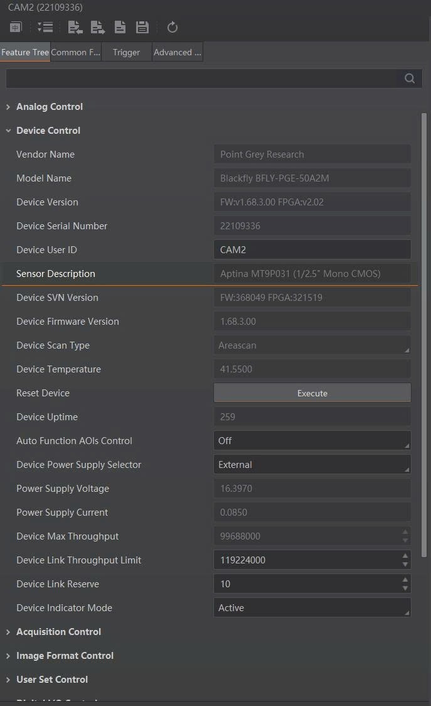Click the floppy disk save icon

(x=142, y=28)
